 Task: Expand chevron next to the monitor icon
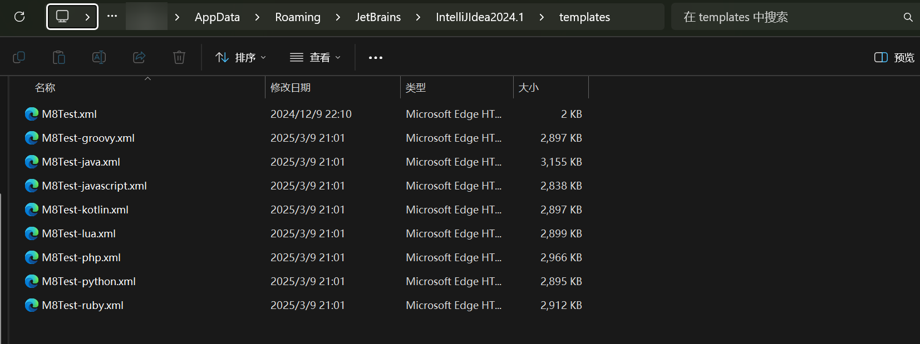point(87,17)
